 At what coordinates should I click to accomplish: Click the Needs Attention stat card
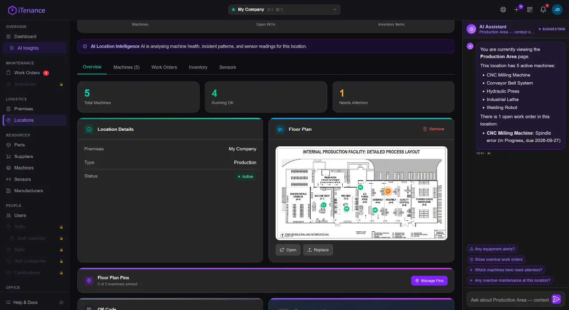pos(393,97)
